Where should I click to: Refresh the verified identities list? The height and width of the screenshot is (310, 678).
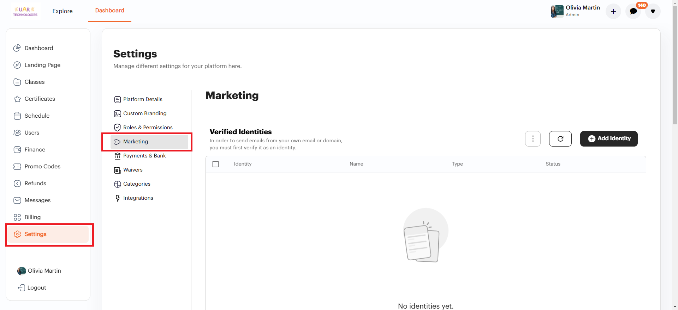(560, 139)
